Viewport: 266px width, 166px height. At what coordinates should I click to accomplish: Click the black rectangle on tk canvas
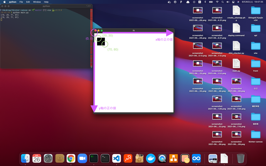click(101, 42)
